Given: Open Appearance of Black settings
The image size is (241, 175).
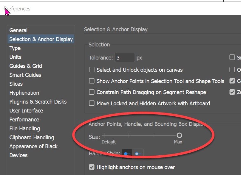Looking at the screenshot, I should (33, 146).
